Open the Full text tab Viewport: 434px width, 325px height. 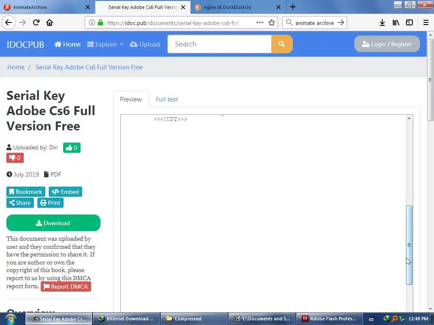coord(167,99)
